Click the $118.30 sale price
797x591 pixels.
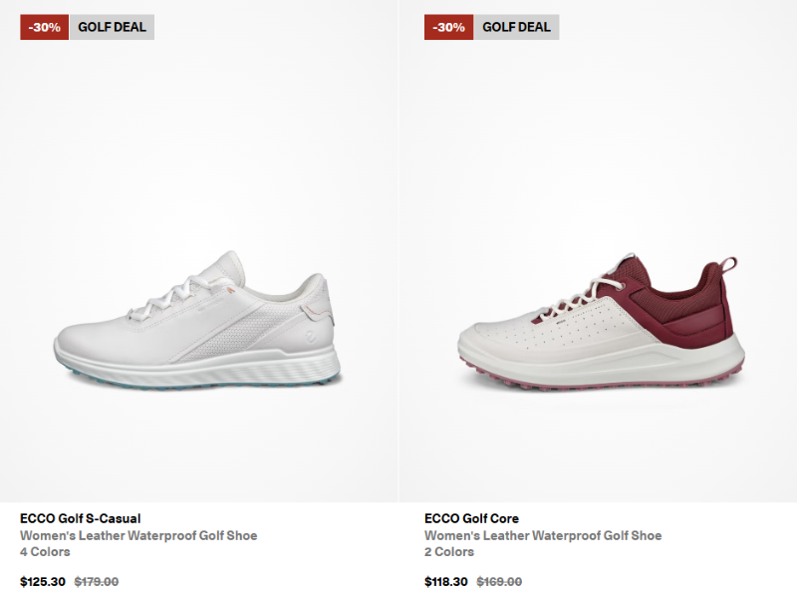click(445, 581)
